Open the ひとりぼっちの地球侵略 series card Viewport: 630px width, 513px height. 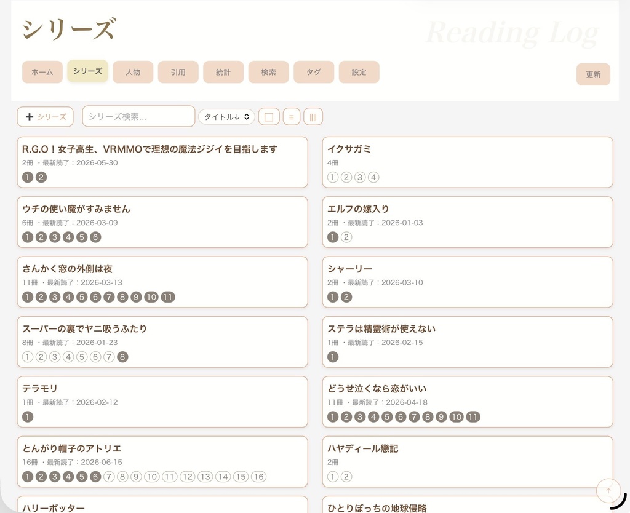coord(468,504)
